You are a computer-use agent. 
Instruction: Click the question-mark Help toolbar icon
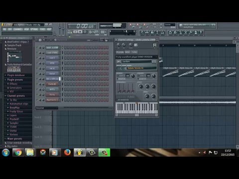tap(201, 32)
